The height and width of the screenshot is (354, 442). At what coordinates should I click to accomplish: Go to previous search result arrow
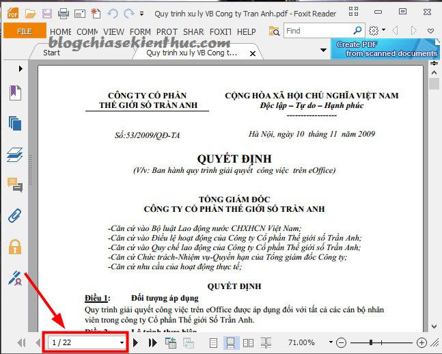click(395, 30)
